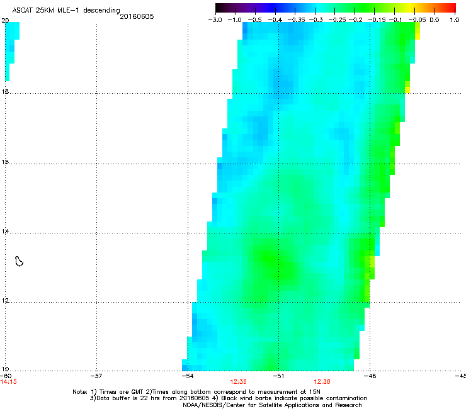Click the NOAA/NESDIS credit line
This screenshot has height=409, width=466.
[x=272, y=405]
